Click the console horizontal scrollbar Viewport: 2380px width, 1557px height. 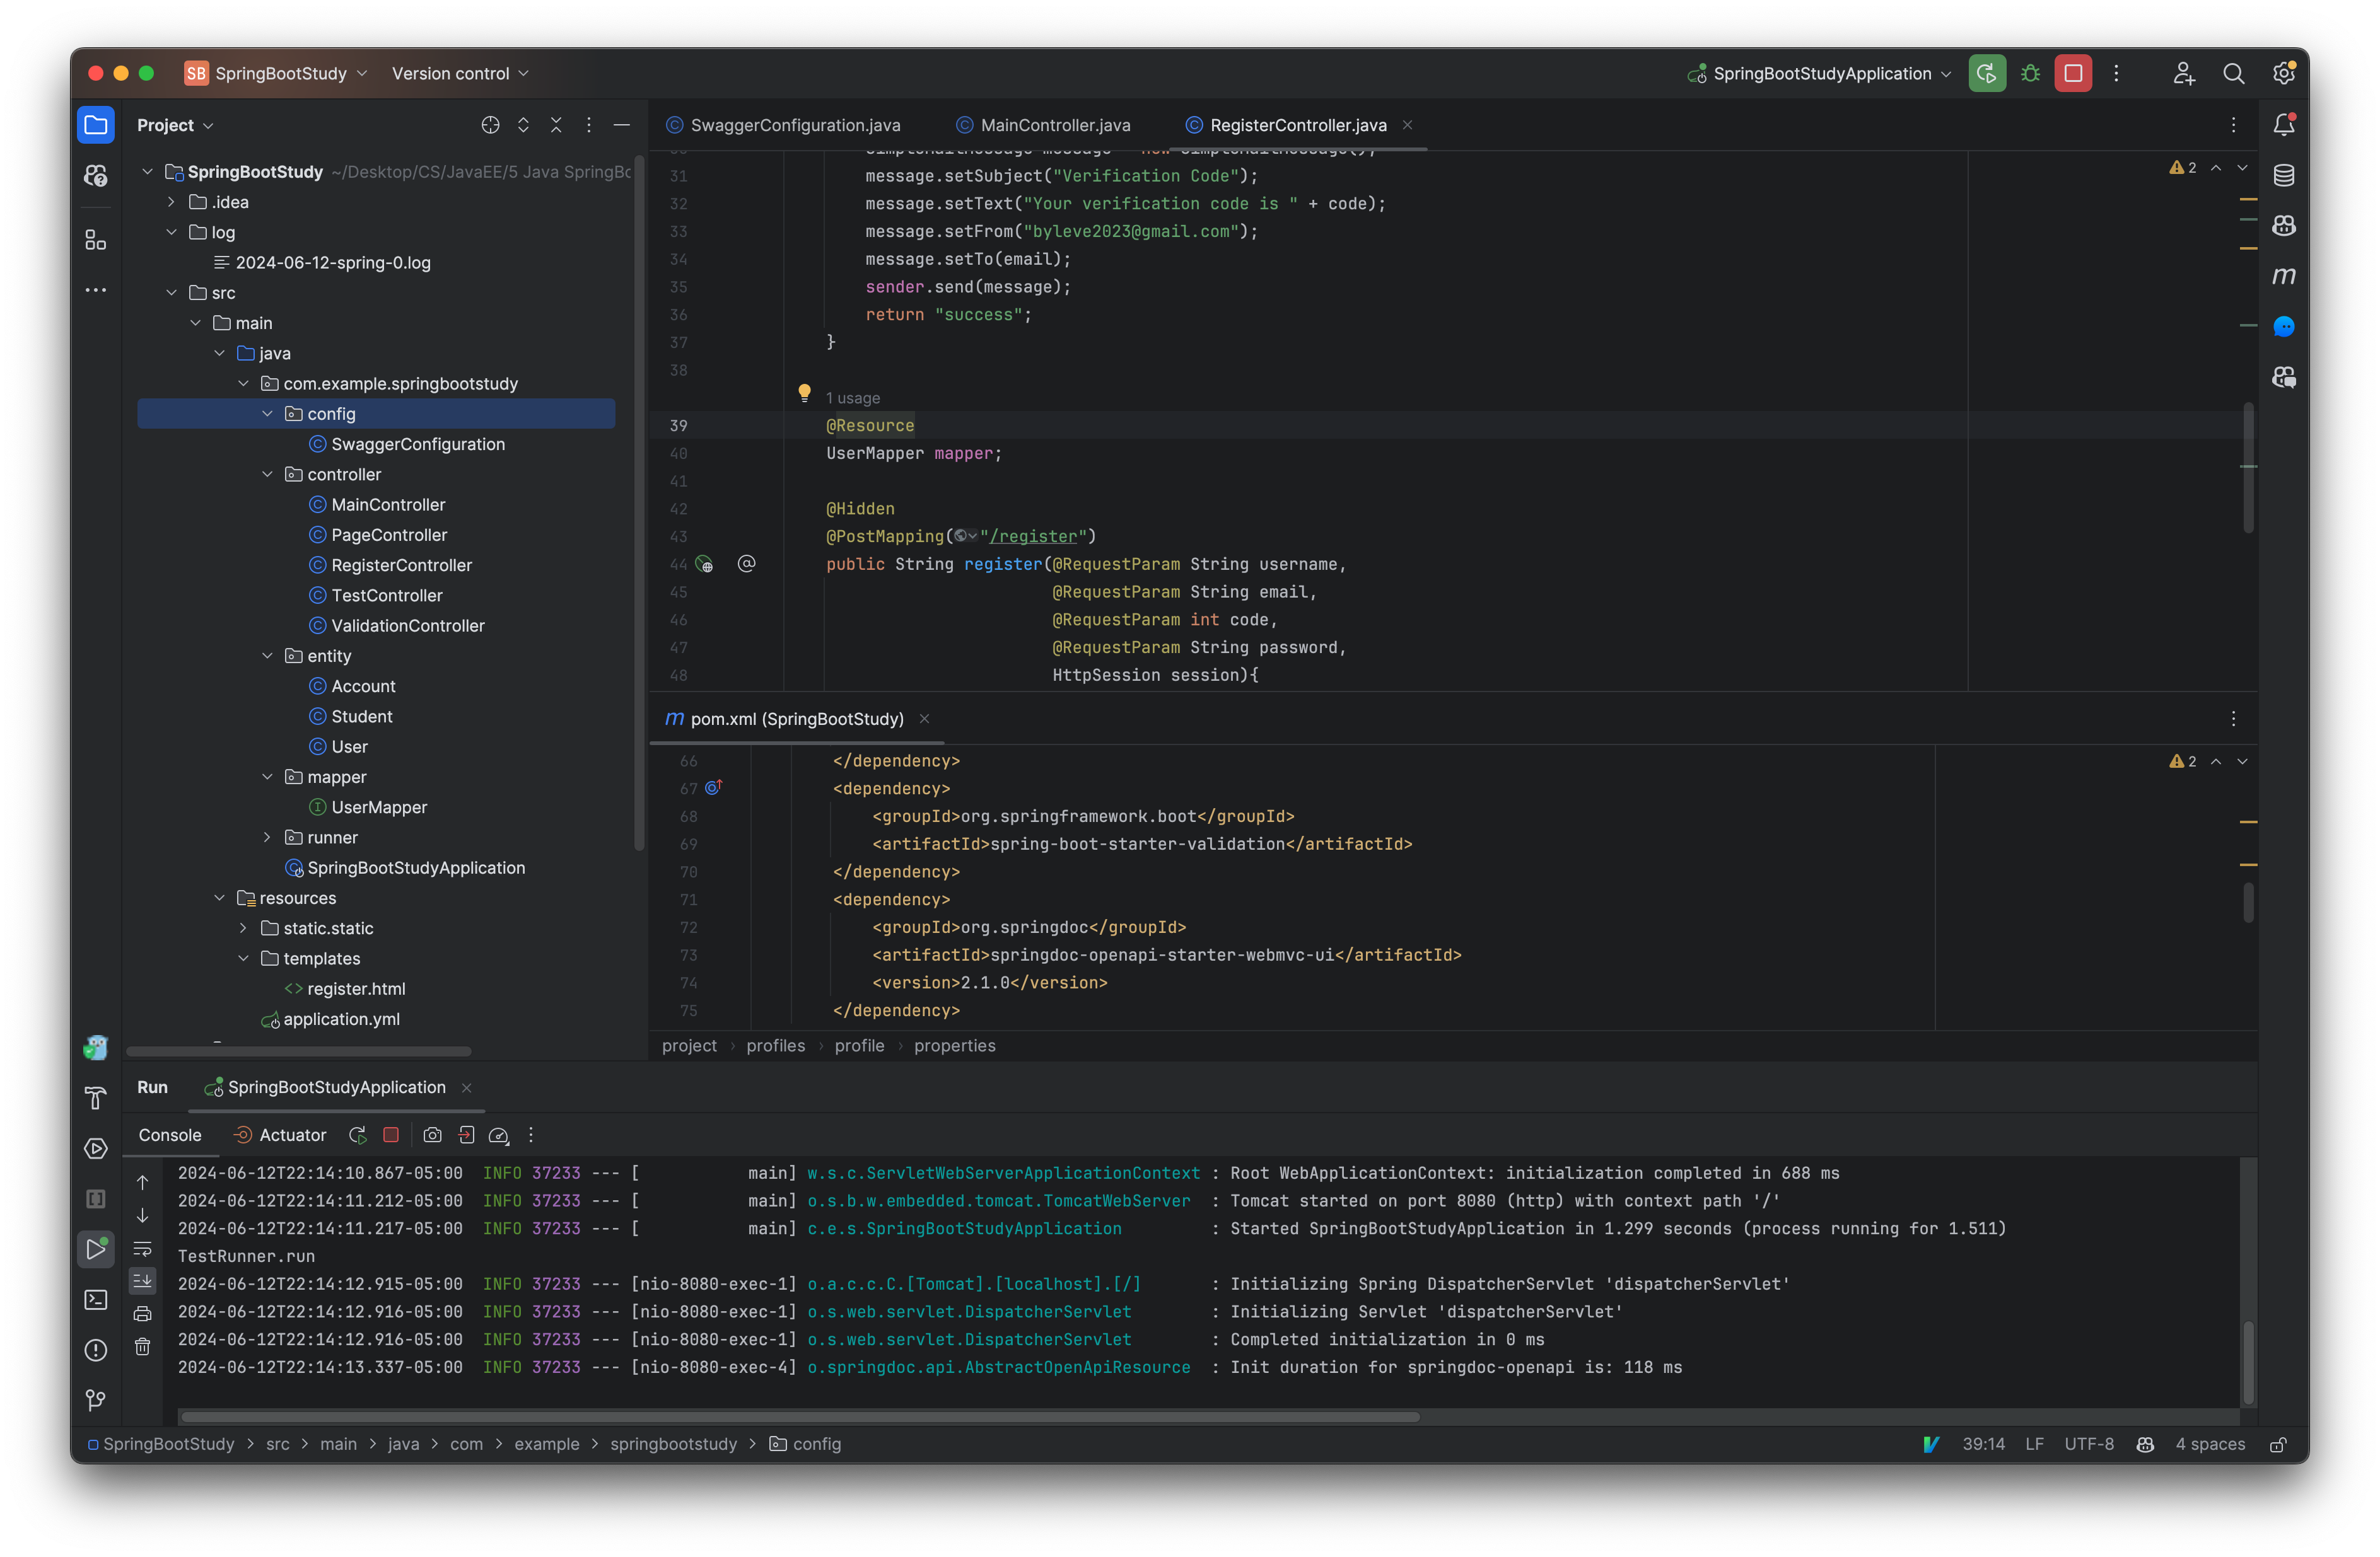800,1416
